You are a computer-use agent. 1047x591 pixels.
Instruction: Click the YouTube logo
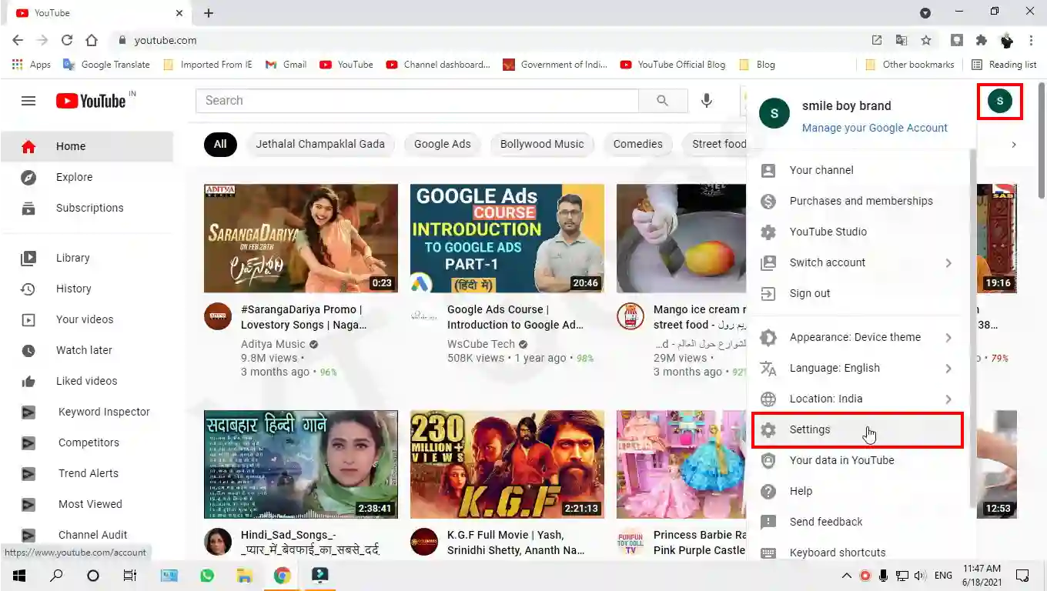(91, 101)
